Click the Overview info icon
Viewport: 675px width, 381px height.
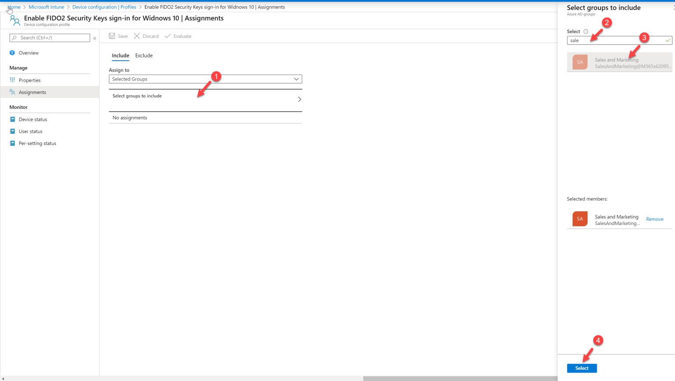pyautogui.click(x=12, y=52)
